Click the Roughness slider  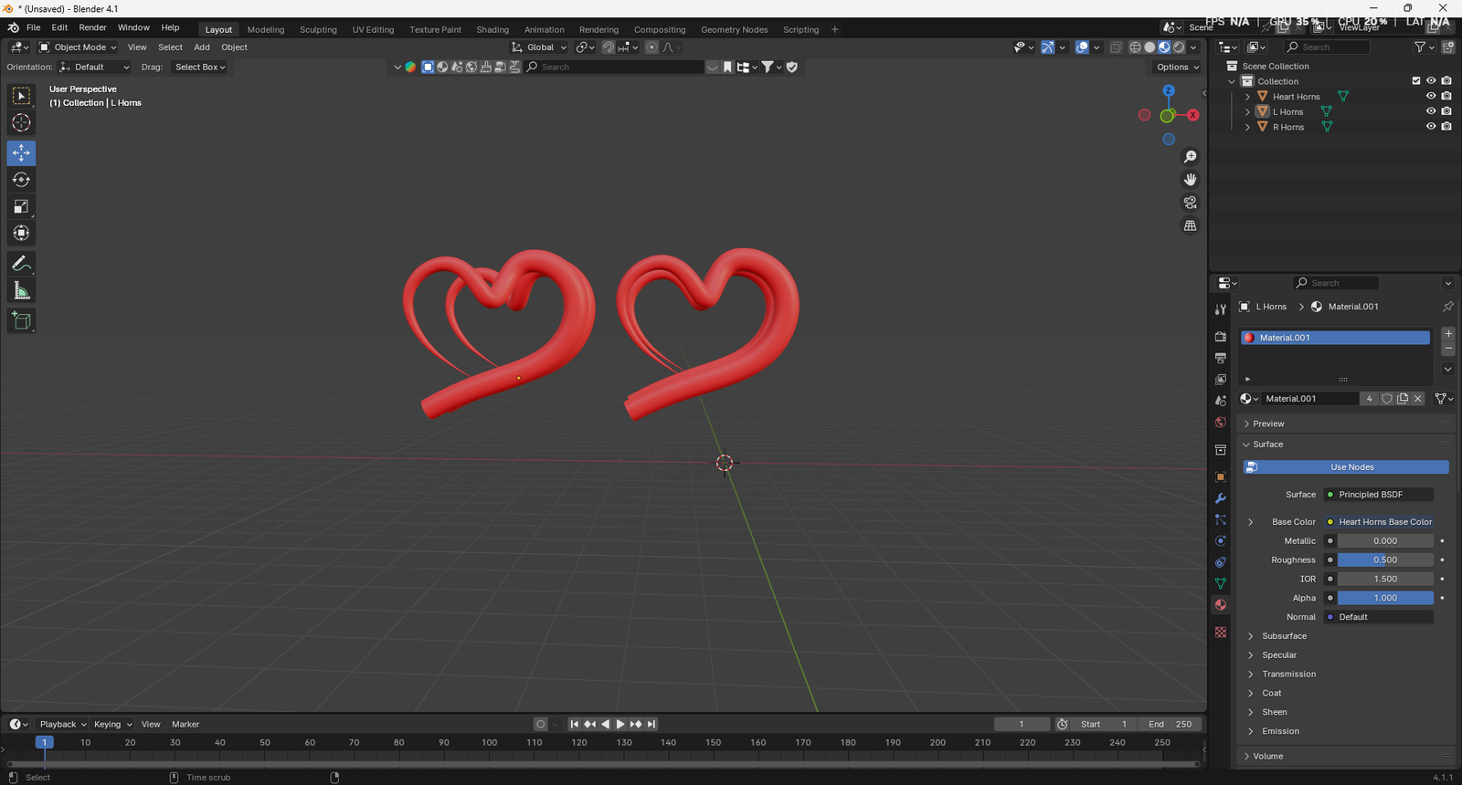click(x=1384, y=560)
